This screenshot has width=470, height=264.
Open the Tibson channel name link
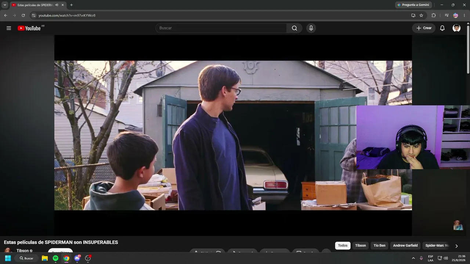click(22, 251)
